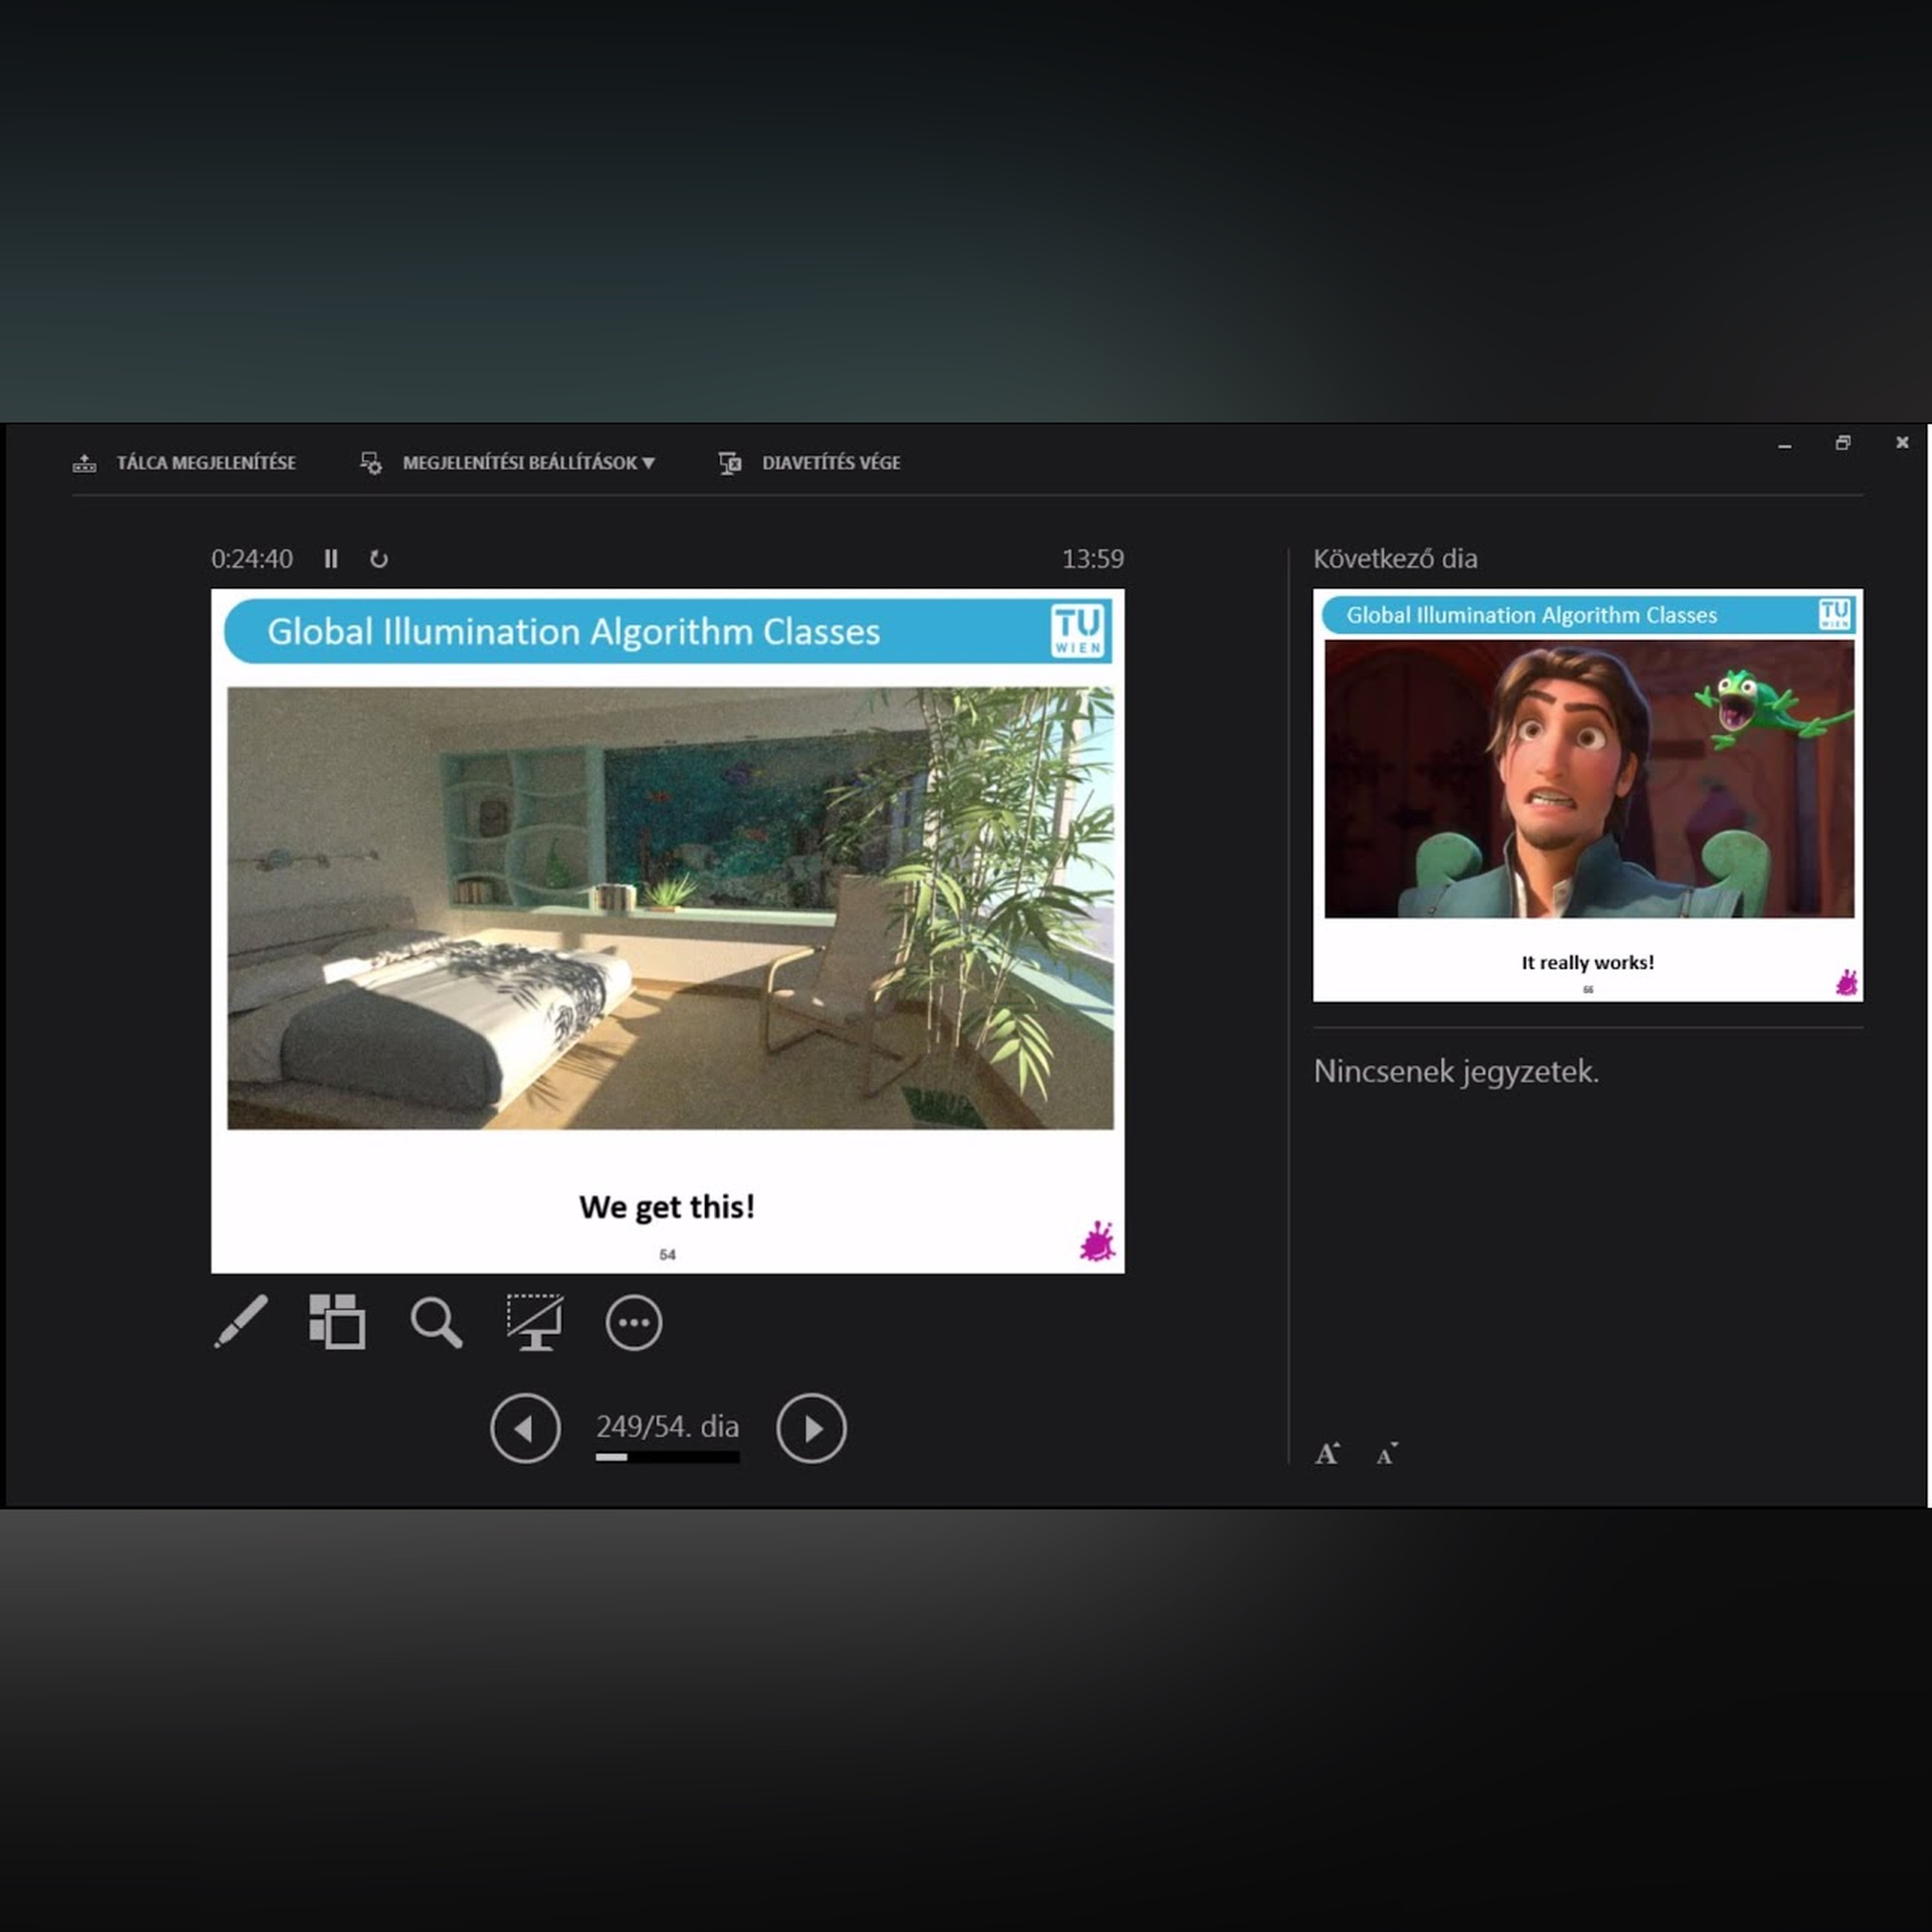Black out the slide show screen
The width and height of the screenshot is (1932, 1932).
[535, 1322]
